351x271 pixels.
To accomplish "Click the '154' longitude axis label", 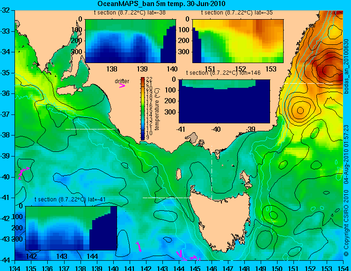I will [343, 268].
